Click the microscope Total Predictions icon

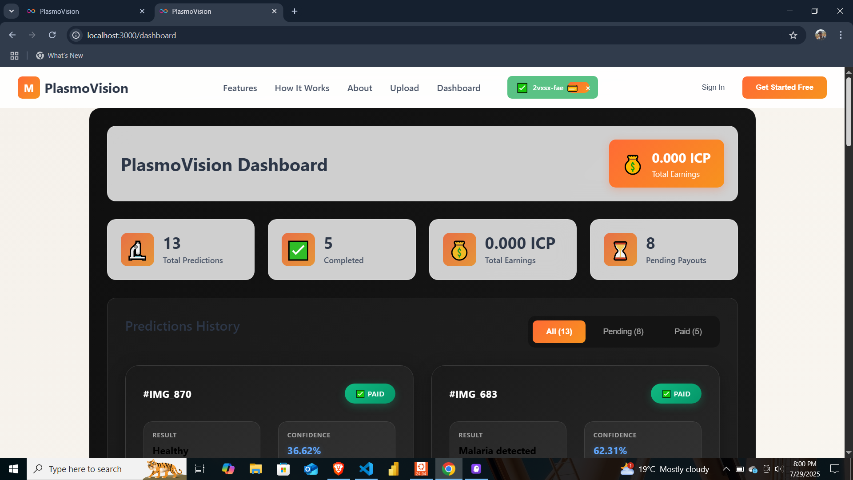pyautogui.click(x=137, y=250)
